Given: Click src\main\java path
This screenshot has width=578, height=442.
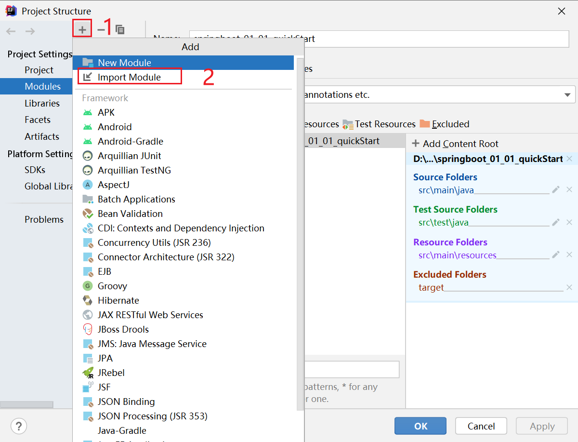Looking at the screenshot, I should [x=446, y=190].
